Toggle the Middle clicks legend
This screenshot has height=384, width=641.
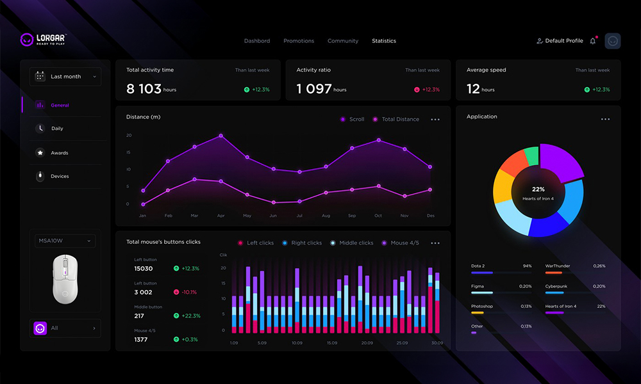tap(351, 243)
